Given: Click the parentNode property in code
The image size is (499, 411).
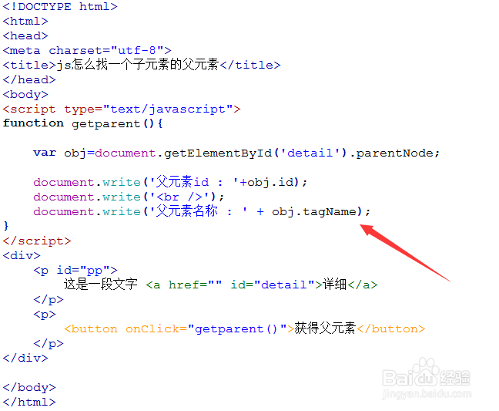Looking at the screenshot, I should point(394,153).
